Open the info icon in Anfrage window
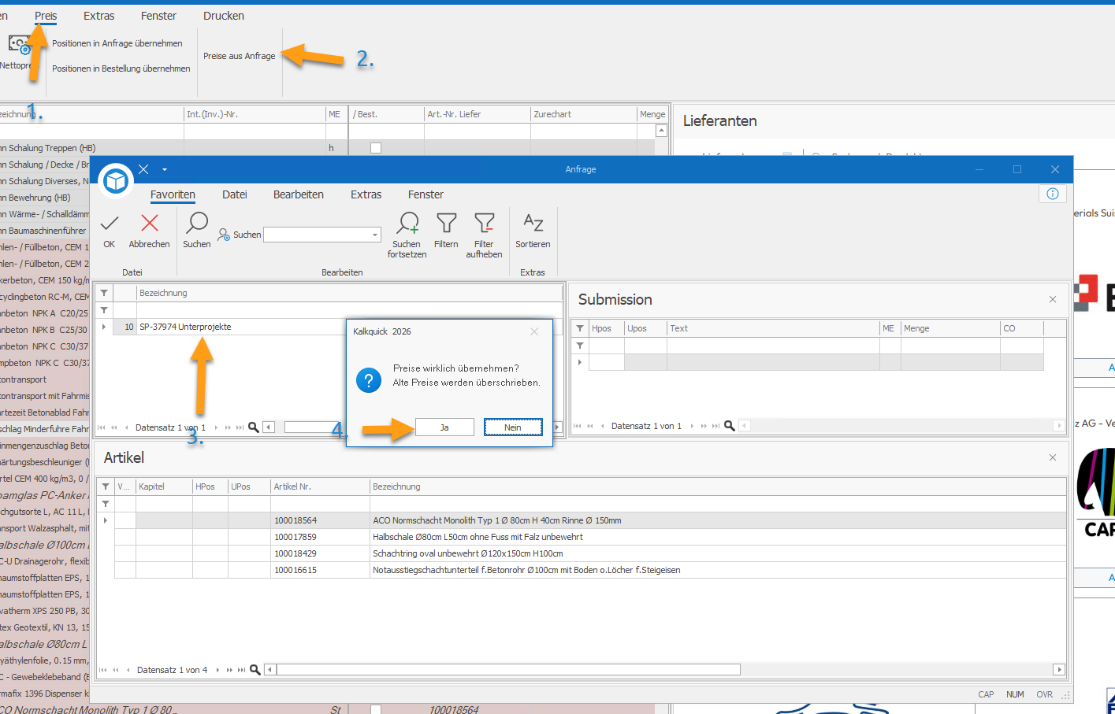 (x=1053, y=194)
